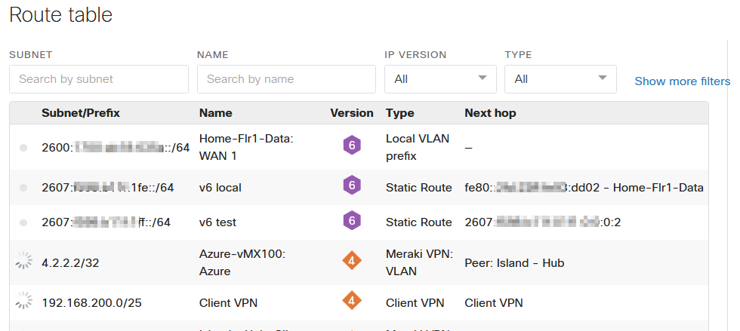
Task: Sort table by Version column header
Action: coord(351,113)
